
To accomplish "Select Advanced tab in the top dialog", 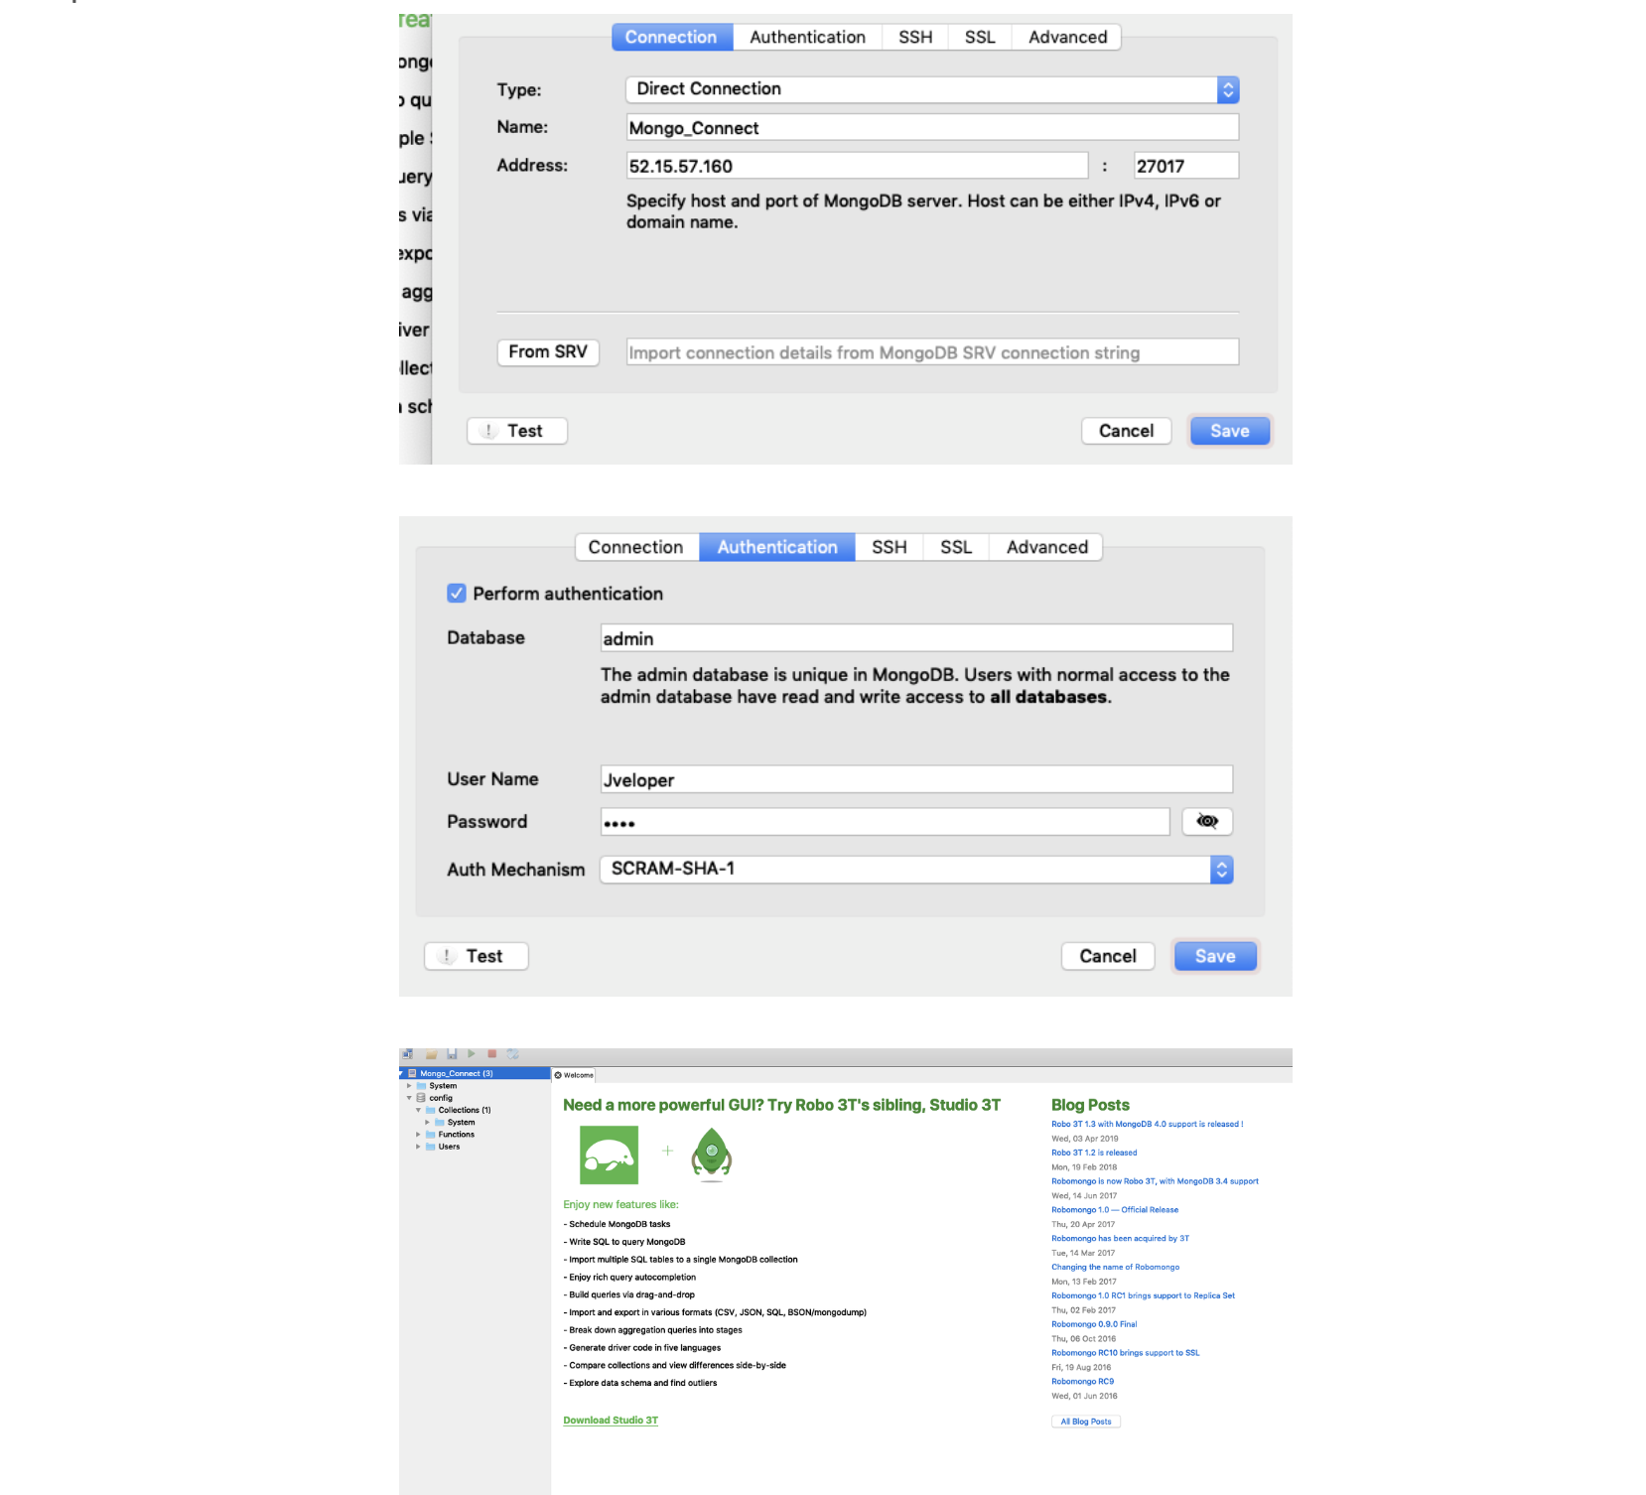I will tap(1067, 37).
